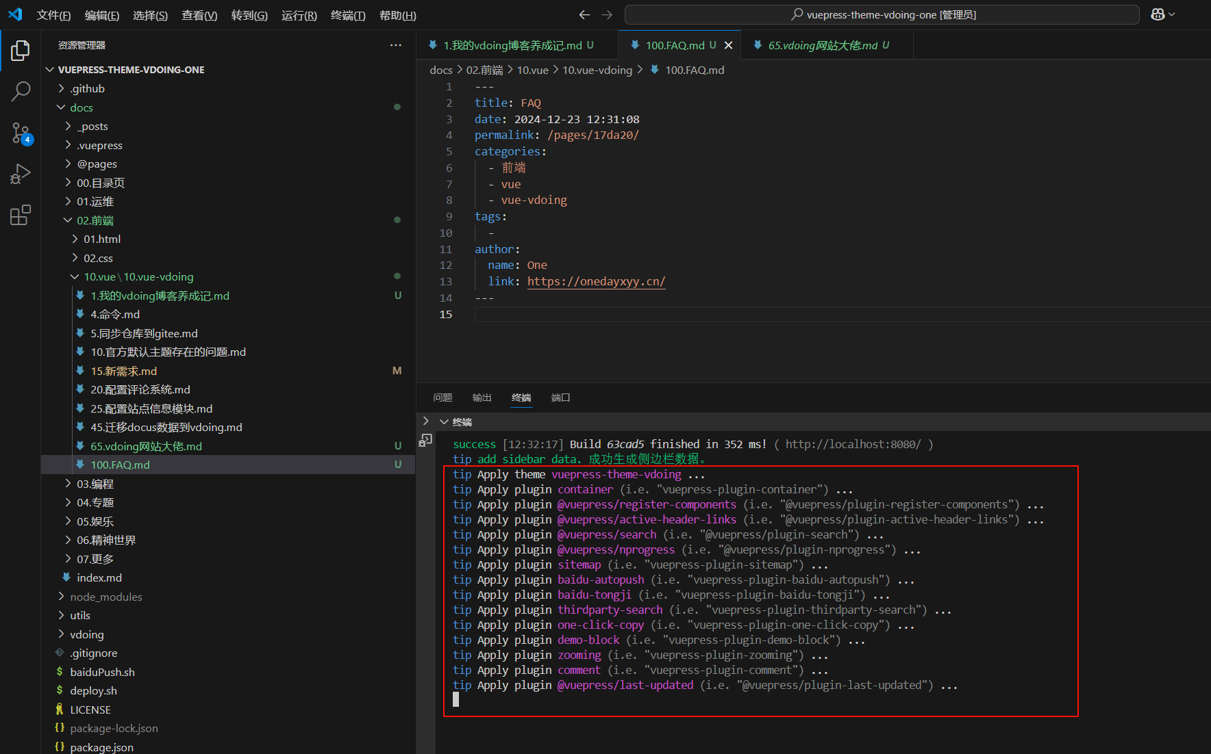Open explorer panel more actions ellipsis
1211x754 pixels.
click(x=396, y=45)
